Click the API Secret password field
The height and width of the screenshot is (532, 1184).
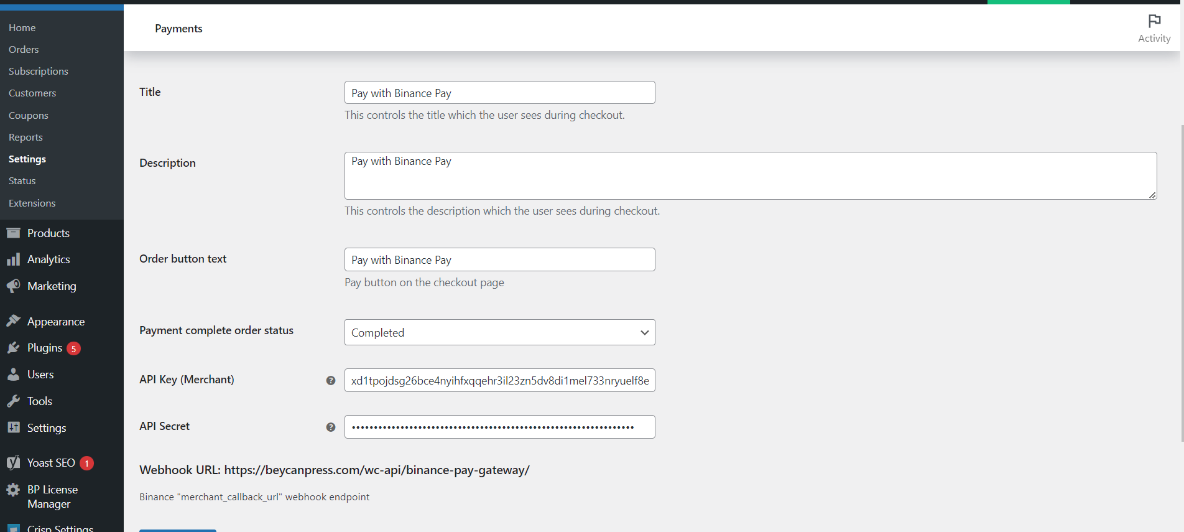pyautogui.click(x=499, y=427)
